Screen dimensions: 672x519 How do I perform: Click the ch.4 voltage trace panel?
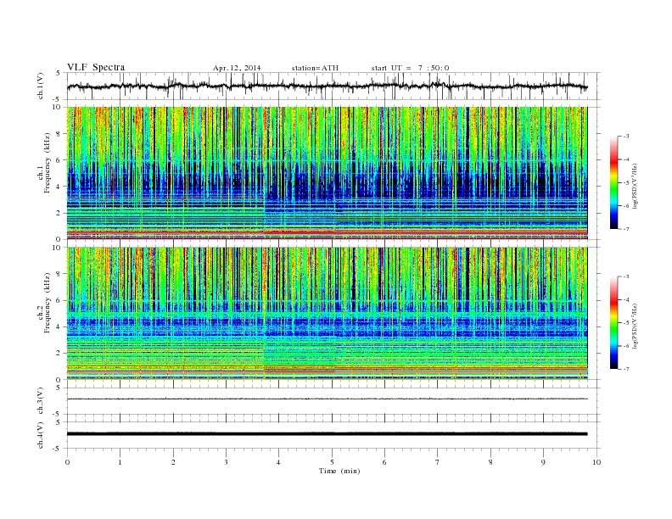point(333,435)
